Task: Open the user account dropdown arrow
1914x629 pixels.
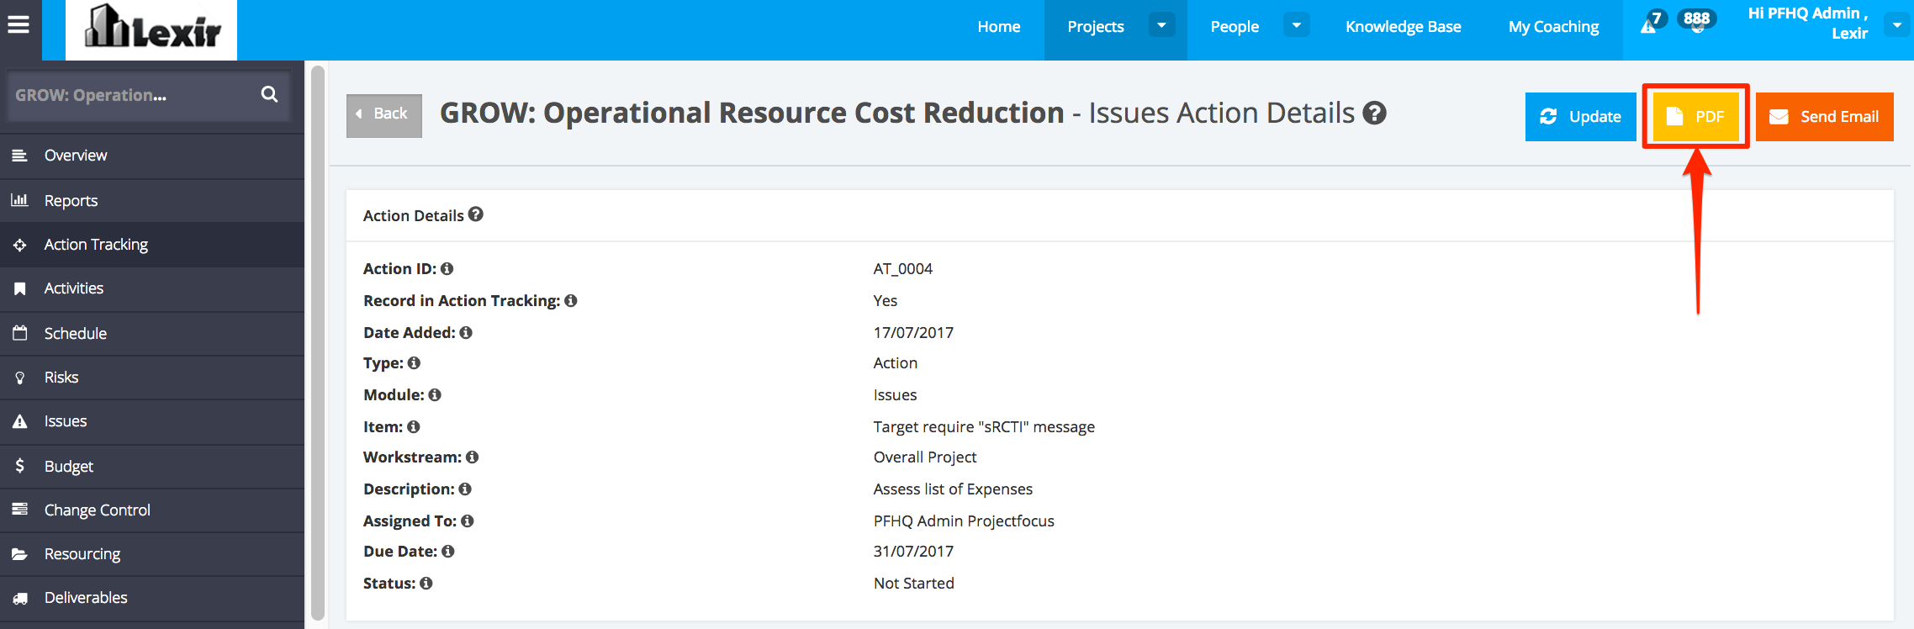Action: 1897,25
